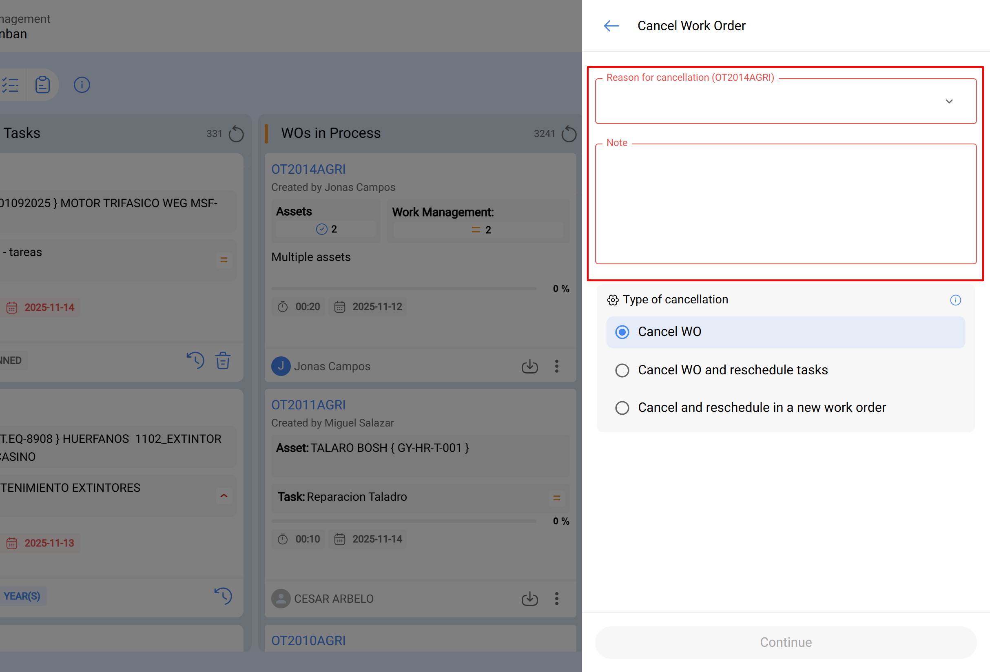Click the trash icon on the first task card
The height and width of the screenshot is (672, 990).
tap(223, 361)
